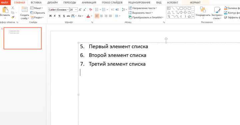Toggle justify text alignment
This screenshot has width=240, height=125.
110,16
